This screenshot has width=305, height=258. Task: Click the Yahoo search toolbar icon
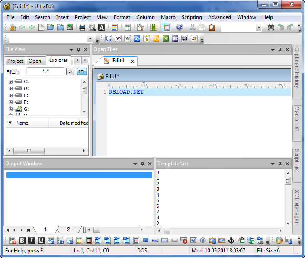(118, 39)
